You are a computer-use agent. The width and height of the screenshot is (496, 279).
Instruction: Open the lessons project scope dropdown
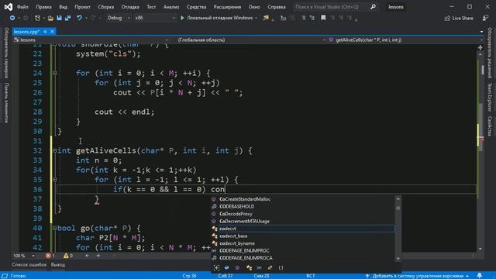coord(91,40)
